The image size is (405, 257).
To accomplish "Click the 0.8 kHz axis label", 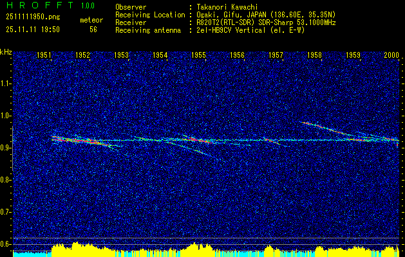I will pyautogui.click(x=5, y=180).
